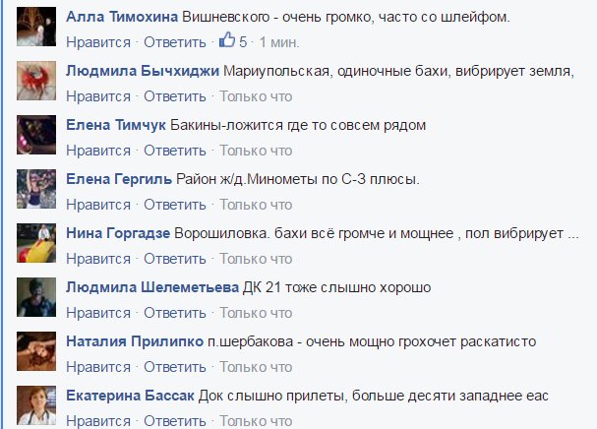The height and width of the screenshot is (429, 597).
Task: Click Екатерина Бассак's name link
Action: 126,396
